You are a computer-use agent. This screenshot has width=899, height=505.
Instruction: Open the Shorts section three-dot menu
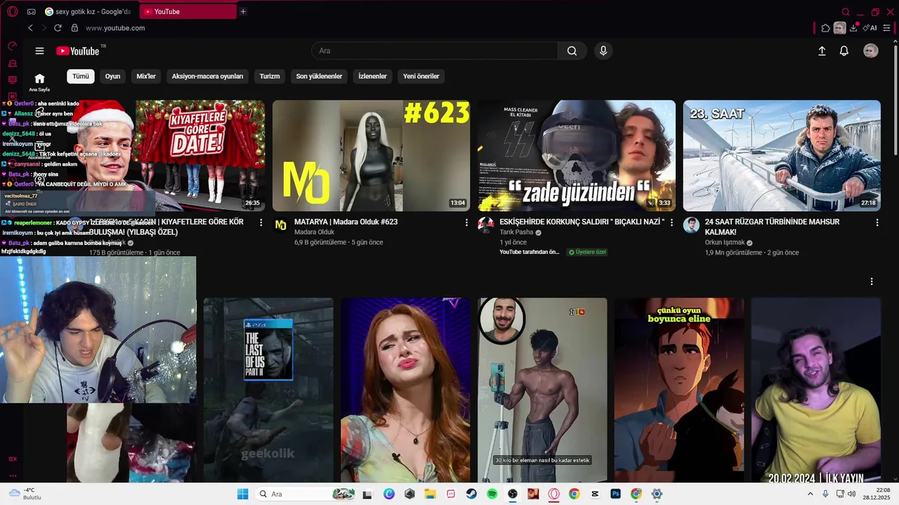pyautogui.click(x=872, y=281)
